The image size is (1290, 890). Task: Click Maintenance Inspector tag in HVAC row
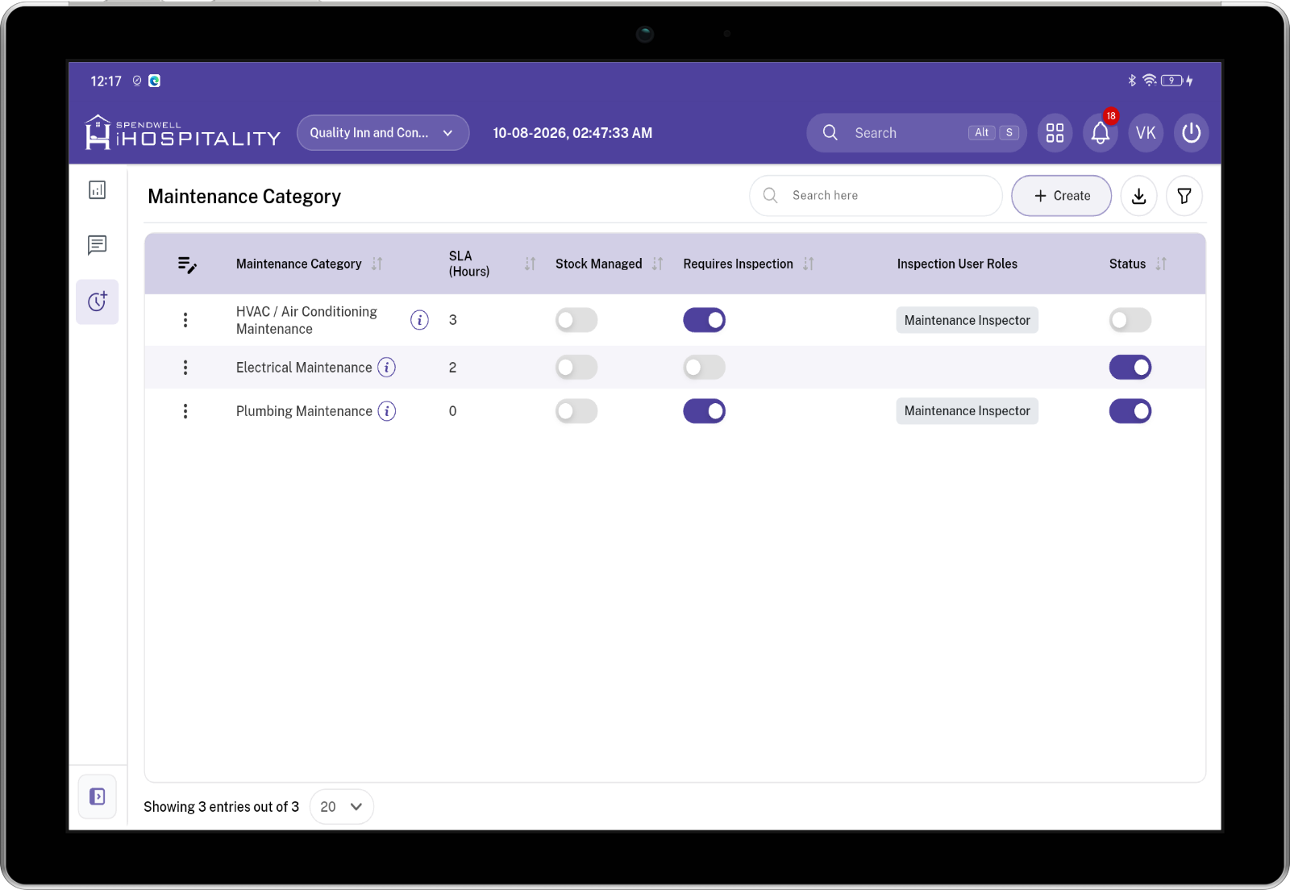[967, 320]
